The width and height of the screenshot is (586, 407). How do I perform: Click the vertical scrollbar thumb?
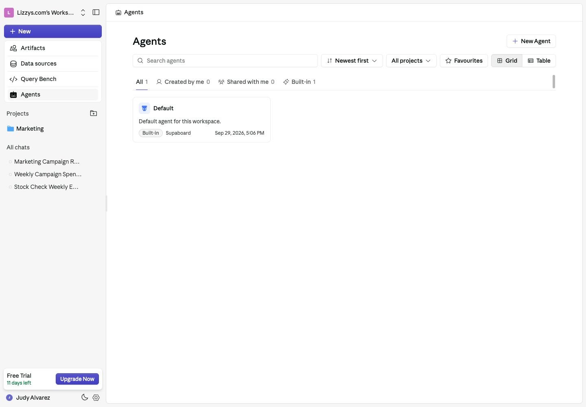pyautogui.click(x=553, y=81)
